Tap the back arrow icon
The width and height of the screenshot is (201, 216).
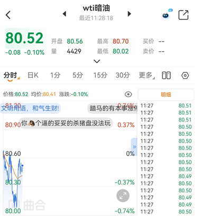(x=8, y=15)
